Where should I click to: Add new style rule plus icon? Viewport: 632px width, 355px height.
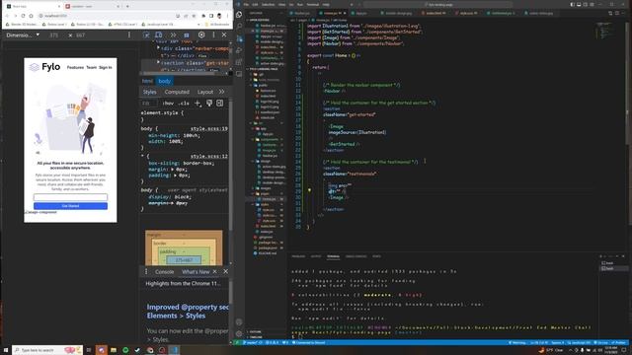(197, 104)
